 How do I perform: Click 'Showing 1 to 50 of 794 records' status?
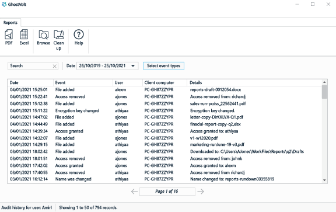(x=88, y=208)
